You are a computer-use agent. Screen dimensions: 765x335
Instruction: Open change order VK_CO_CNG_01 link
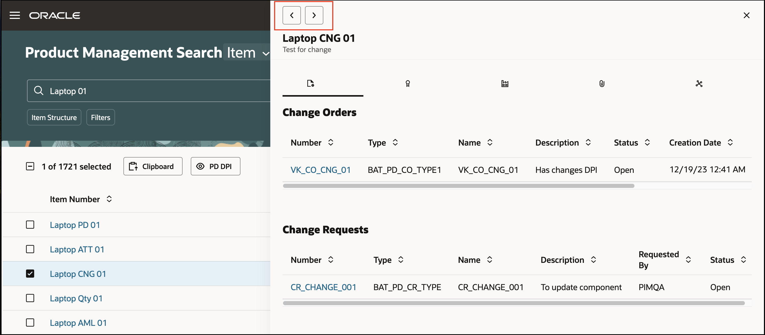(320, 170)
